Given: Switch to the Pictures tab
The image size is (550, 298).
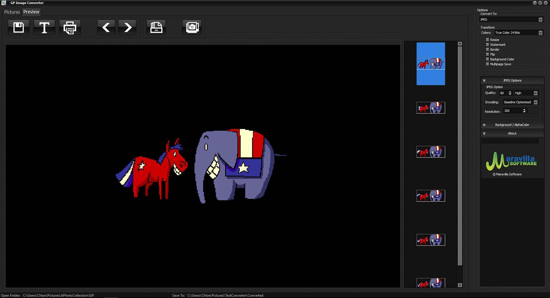Looking at the screenshot, I should (12, 12).
